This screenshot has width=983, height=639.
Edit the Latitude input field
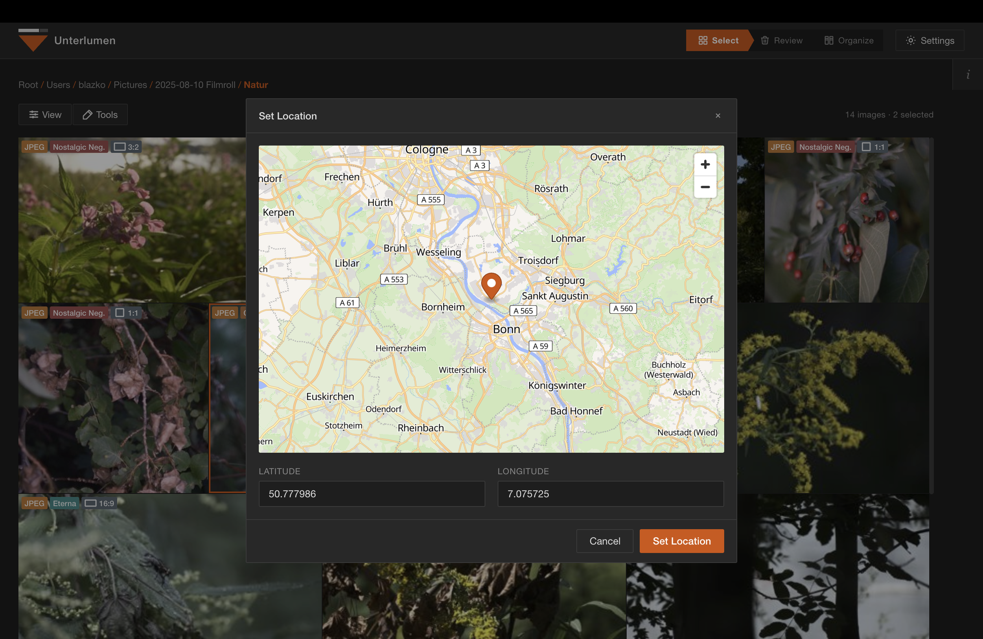pyautogui.click(x=371, y=494)
